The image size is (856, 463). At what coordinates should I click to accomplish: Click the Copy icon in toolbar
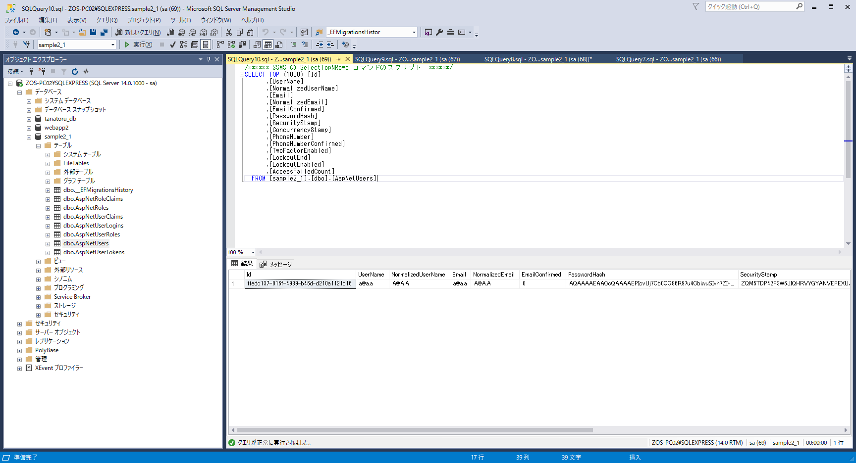239,32
